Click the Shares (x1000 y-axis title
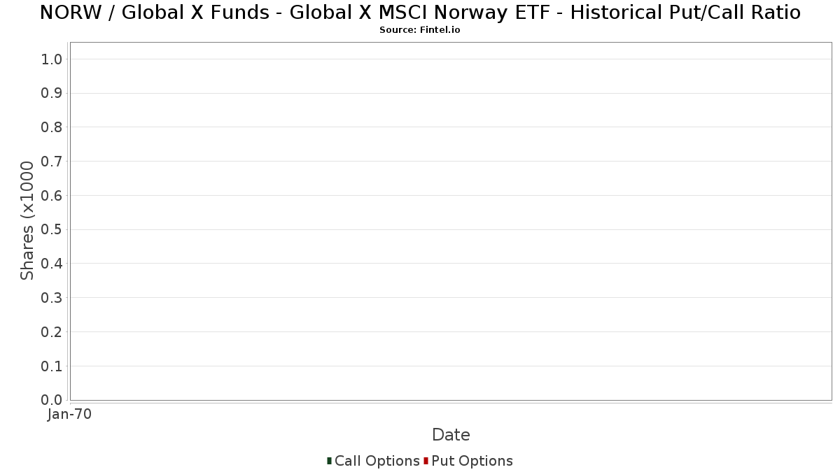840x472 pixels. coord(27,221)
